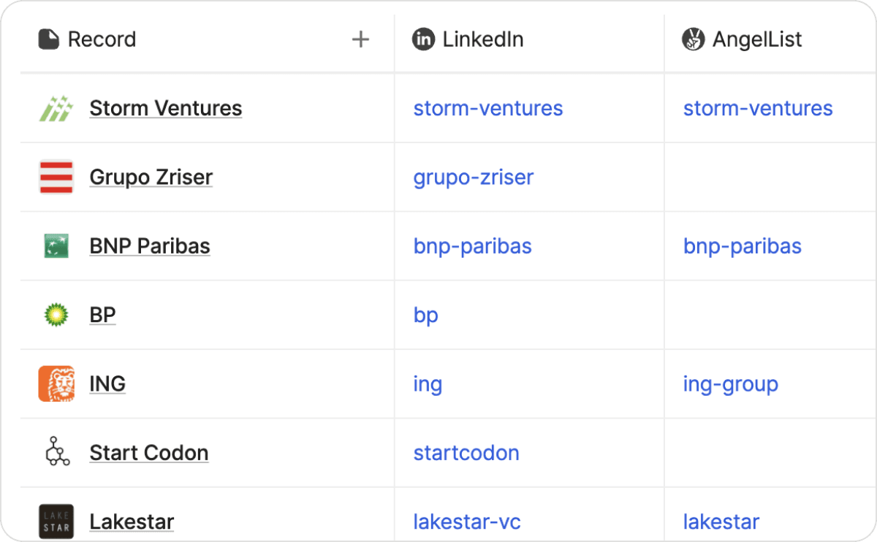
Task: Click the ING orange lion logo
Action: click(56, 383)
